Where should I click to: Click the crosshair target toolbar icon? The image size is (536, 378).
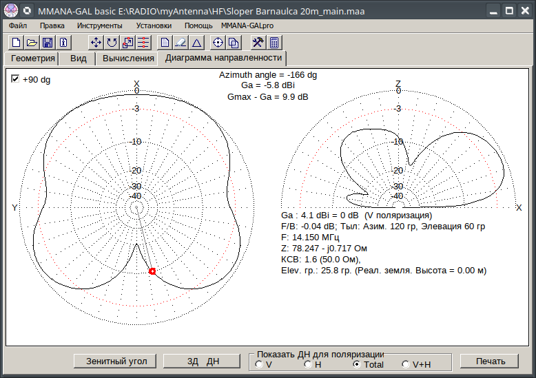click(x=218, y=42)
